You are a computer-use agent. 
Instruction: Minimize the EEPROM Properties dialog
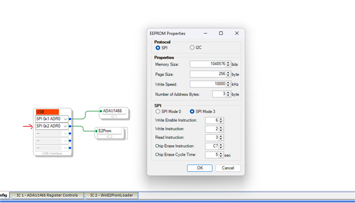click(205, 33)
